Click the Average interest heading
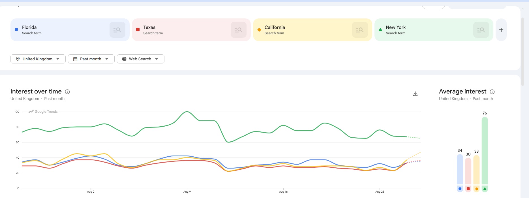The height and width of the screenshot is (198, 529). click(463, 91)
